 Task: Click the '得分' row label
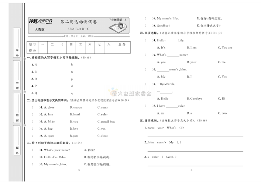(32, 50)
